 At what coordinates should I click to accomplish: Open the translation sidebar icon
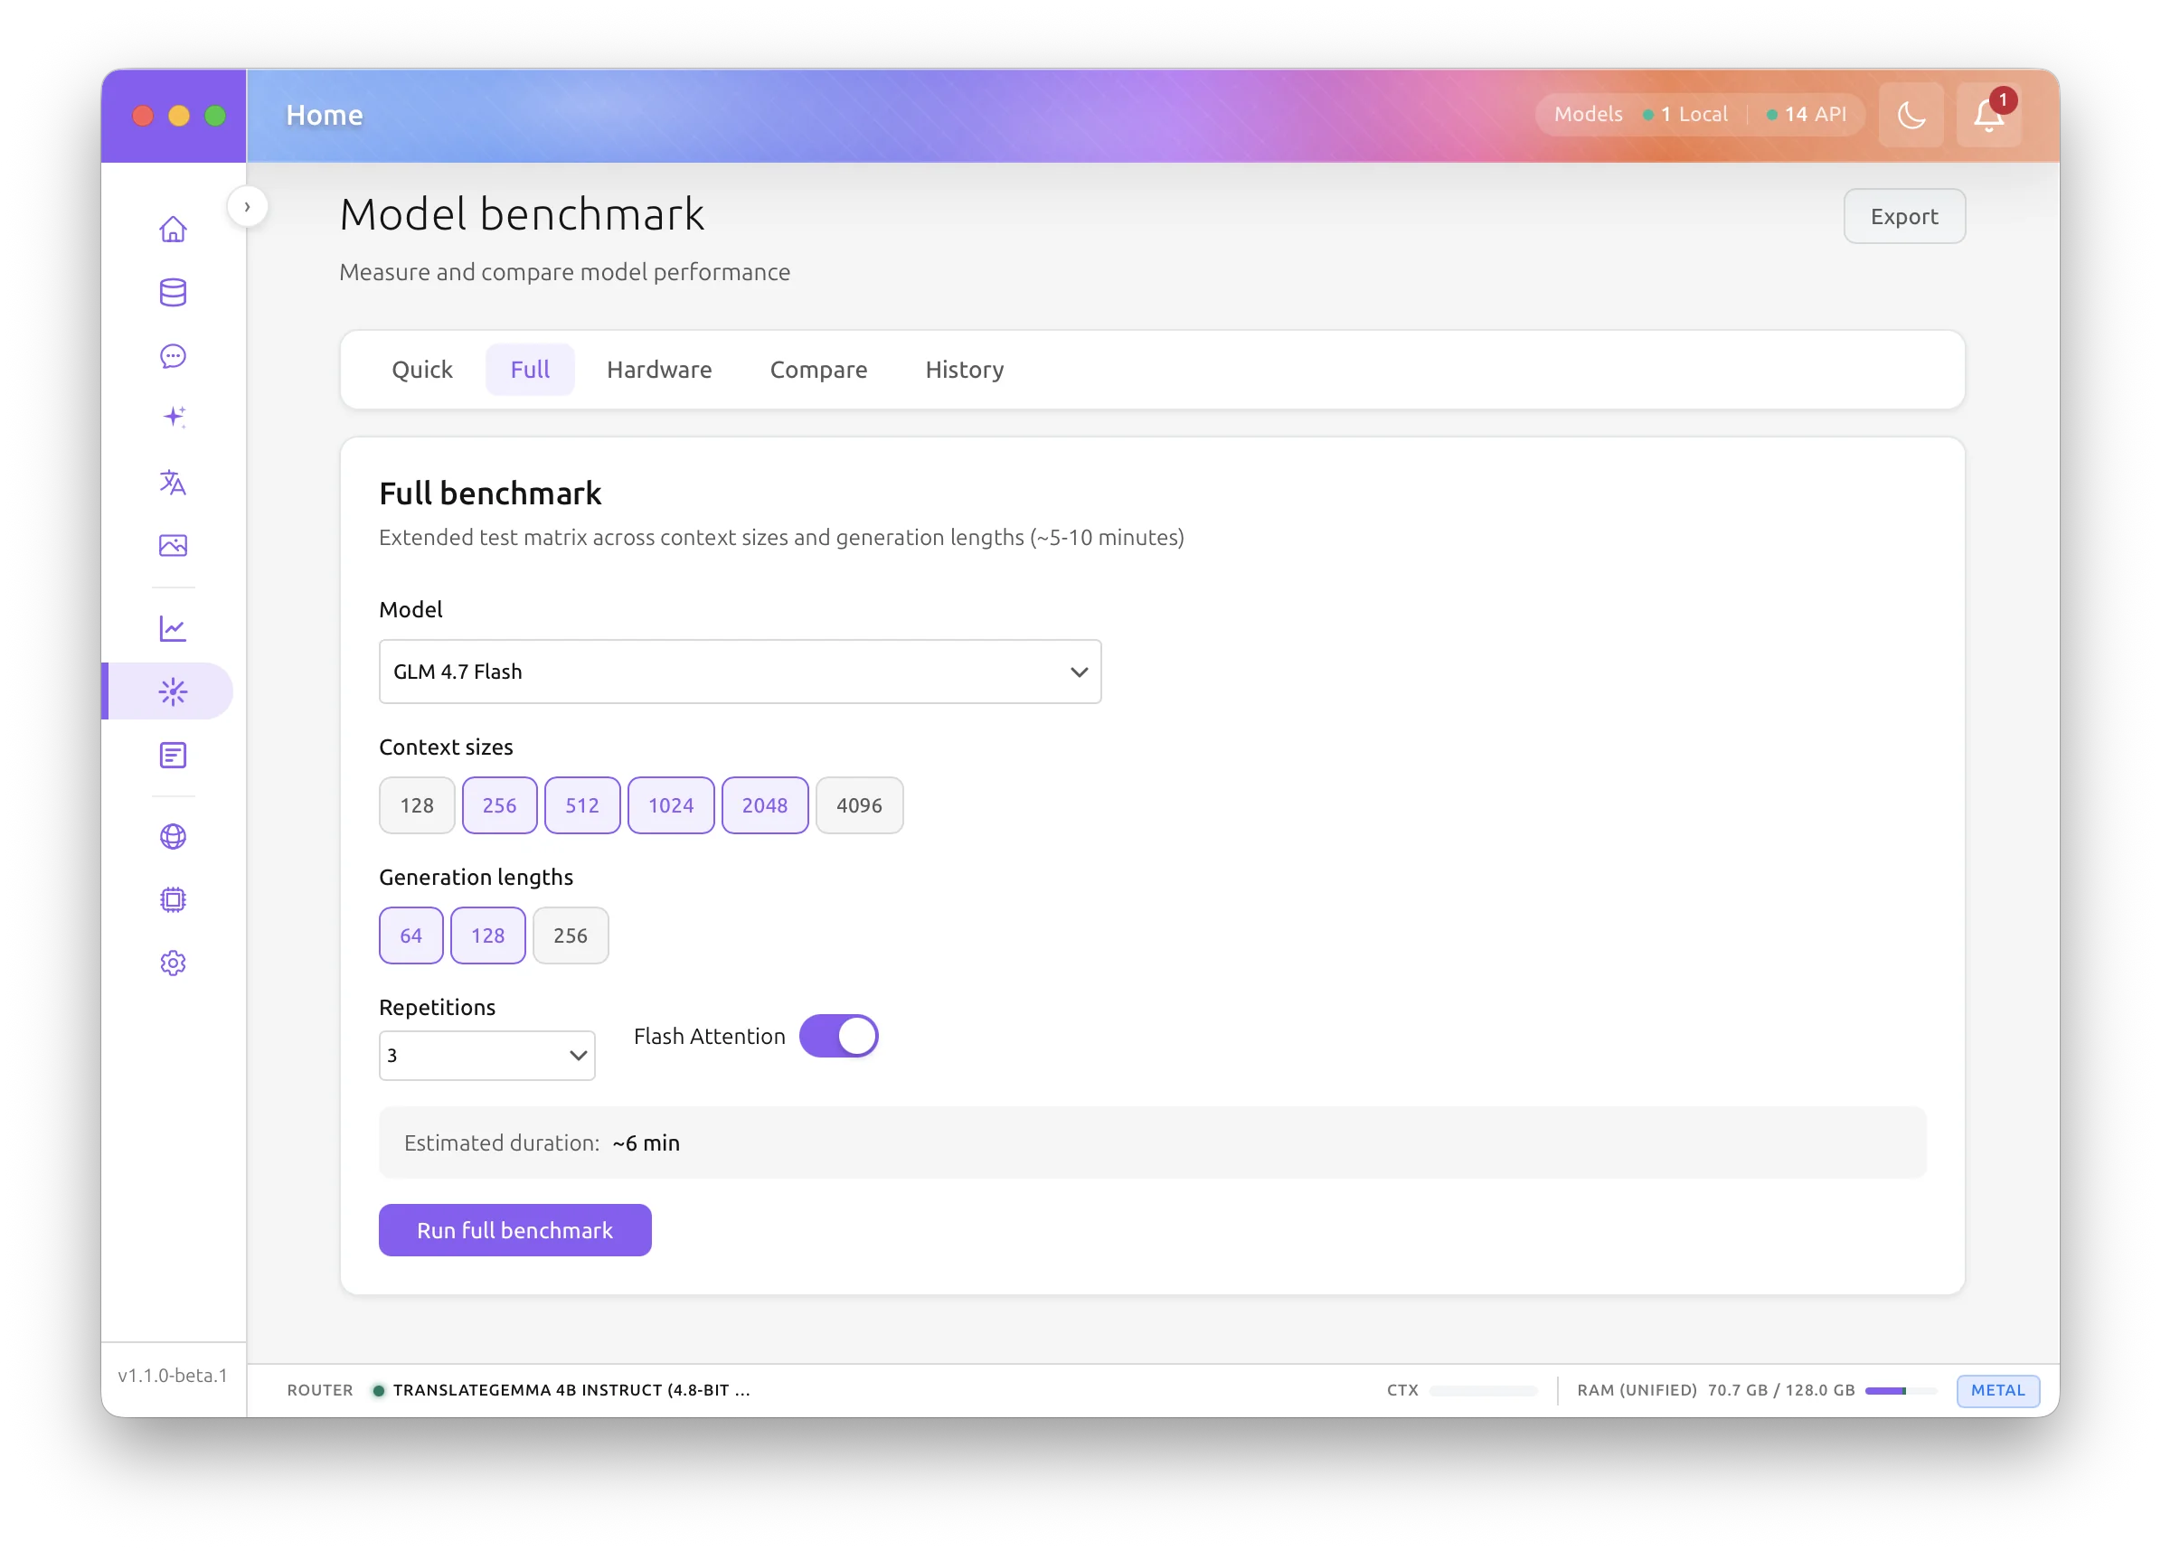173,483
